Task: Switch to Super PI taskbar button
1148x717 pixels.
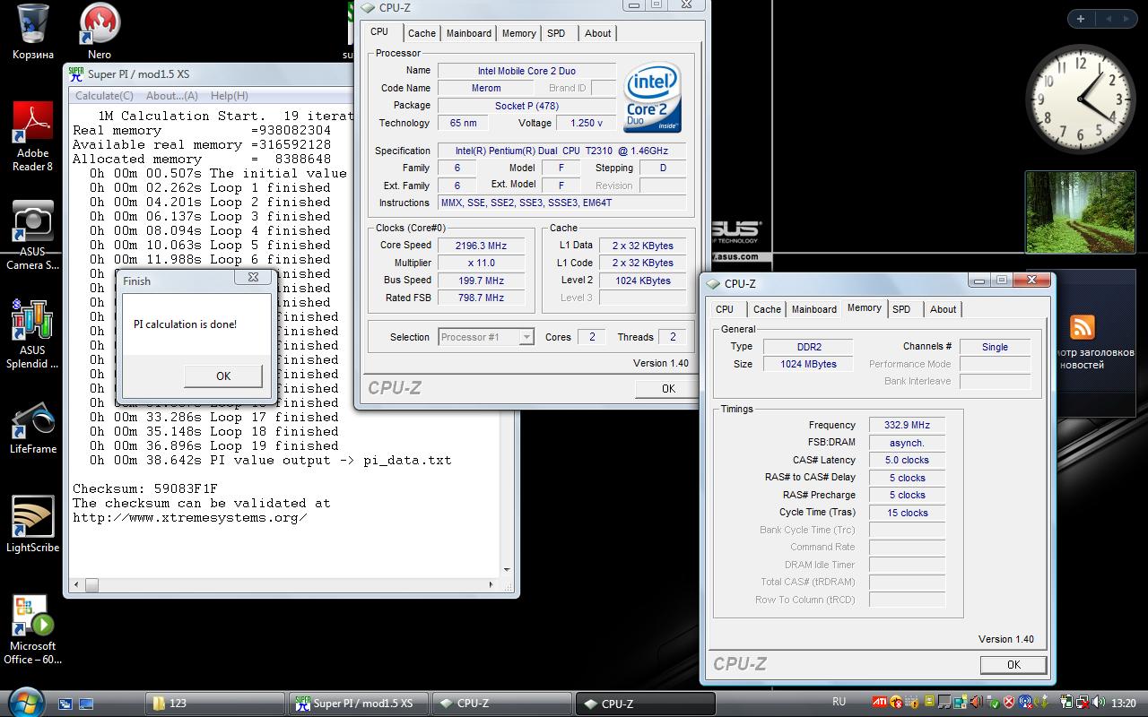Action: [360, 704]
